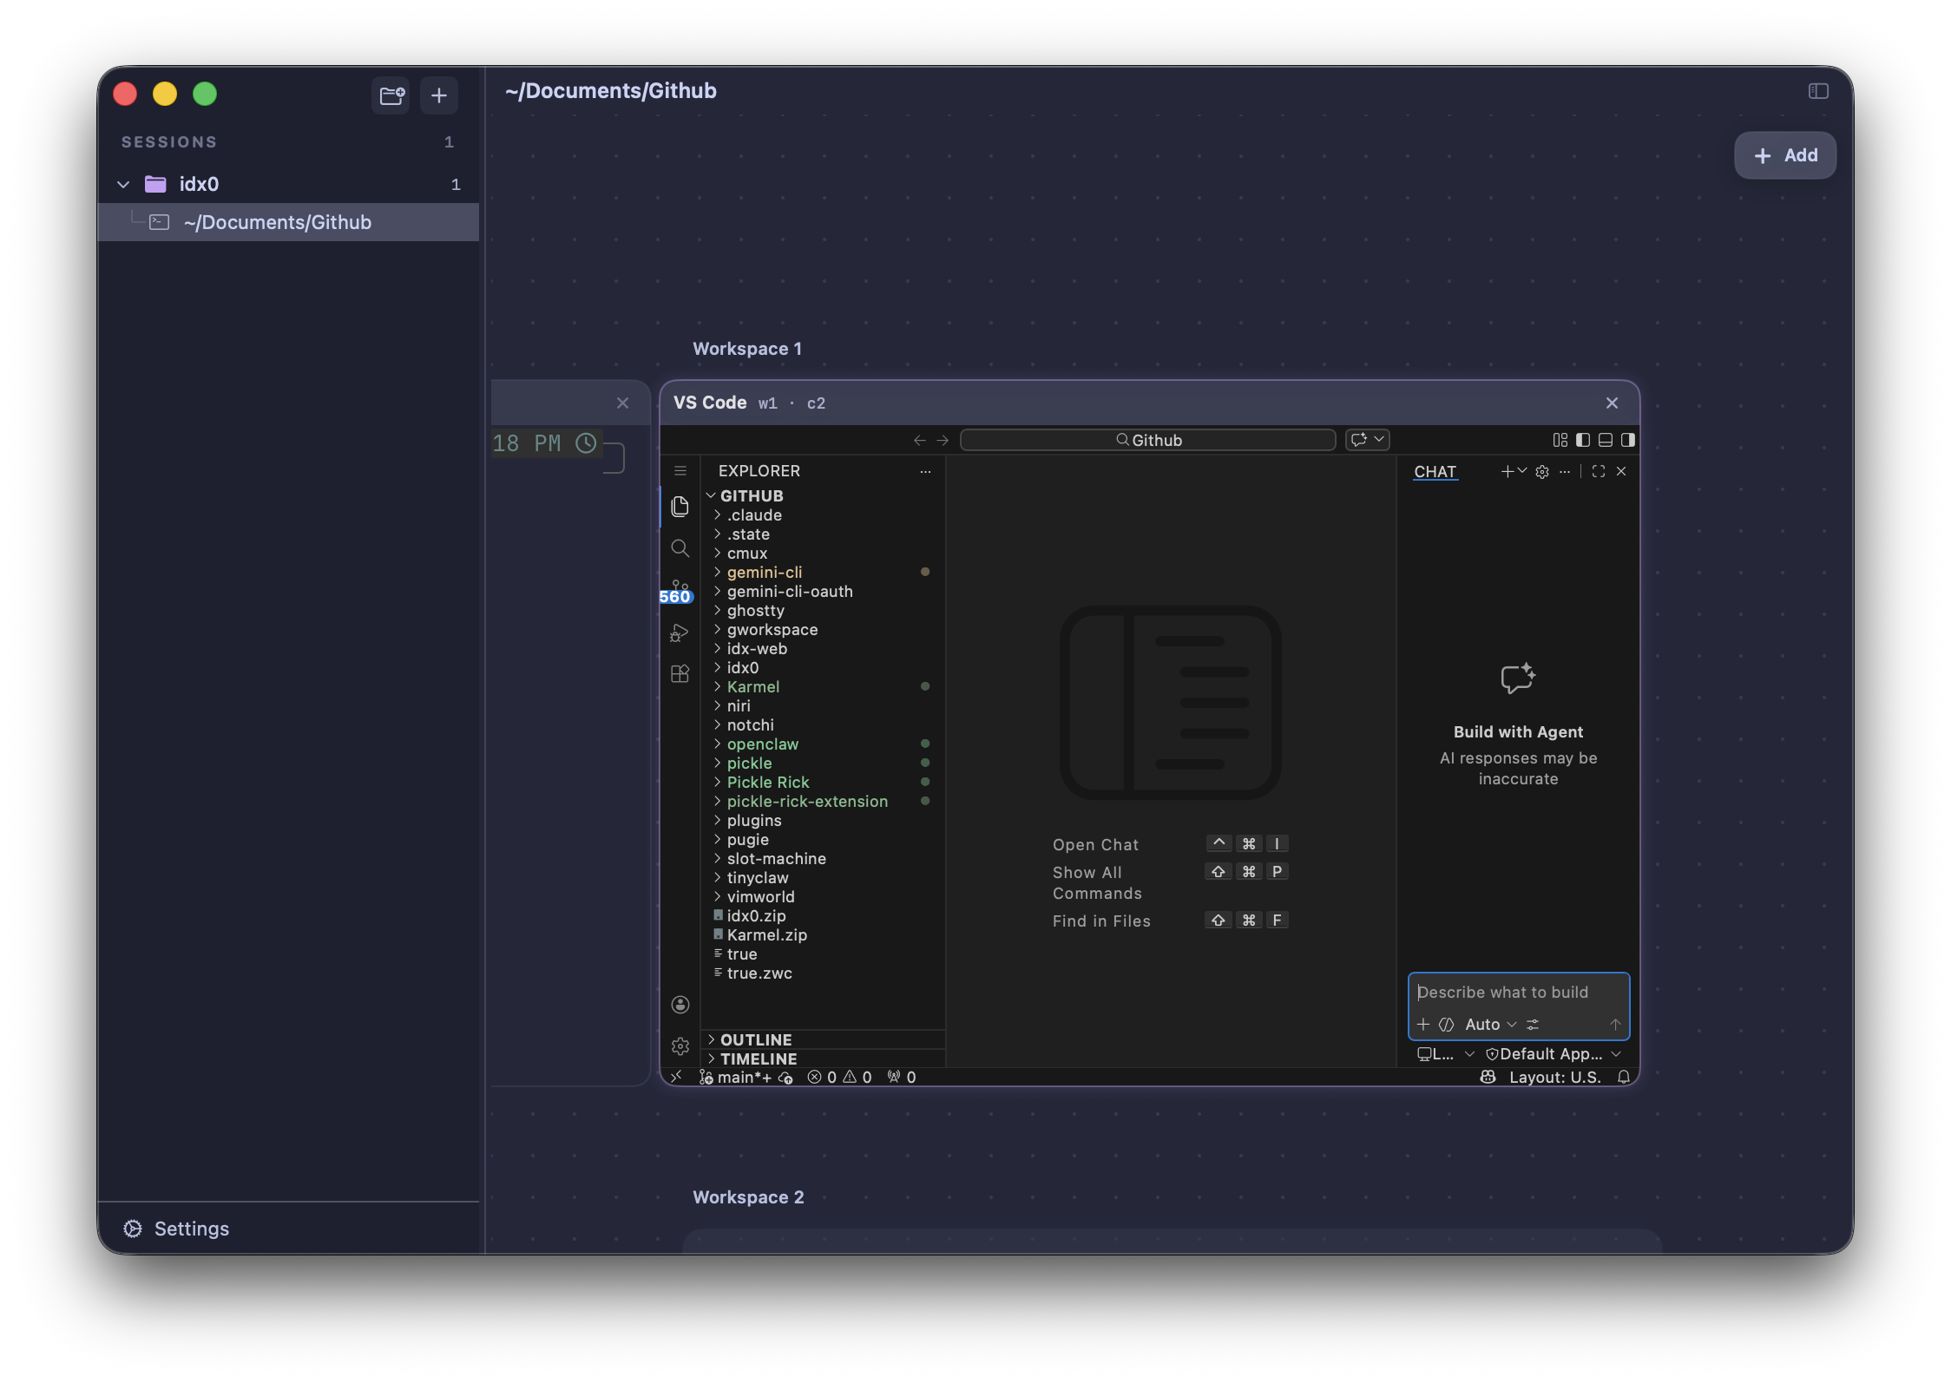This screenshot has height=1383, width=1951.
Task: Open the session target dropdown labeled L...
Action: click(1446, 1054)
